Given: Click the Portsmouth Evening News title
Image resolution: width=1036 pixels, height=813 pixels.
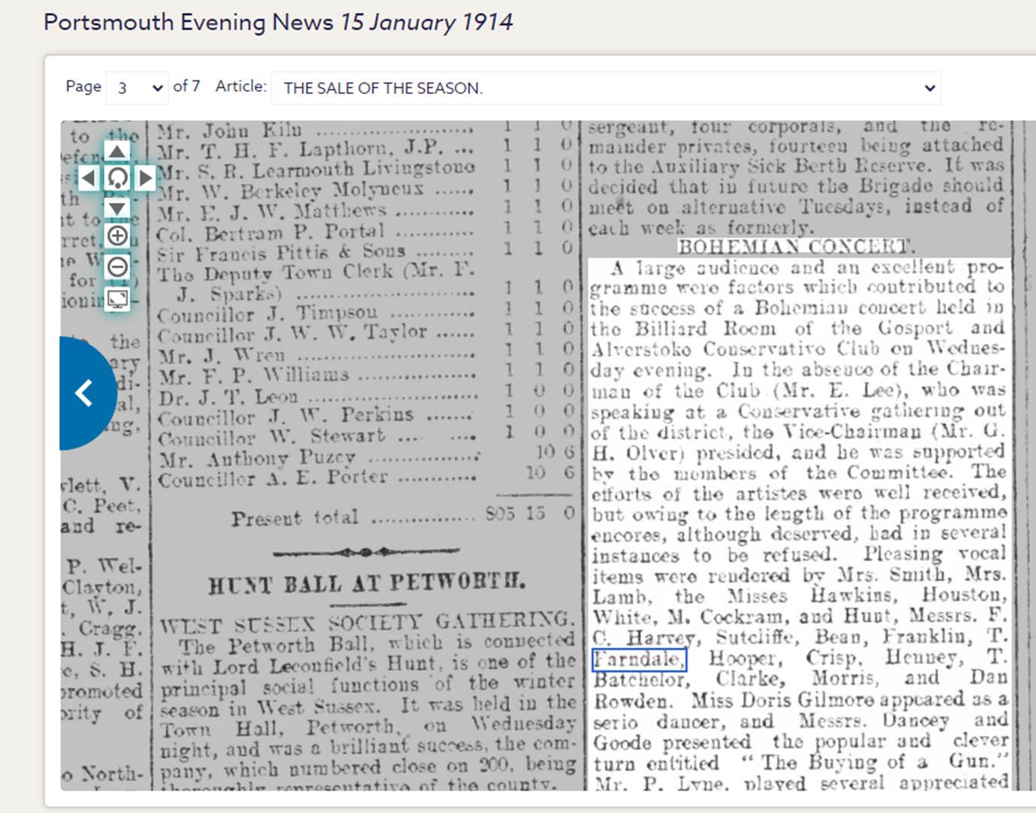Looking at the screenshot, I should pyautogui.click(x=278, y=23).
